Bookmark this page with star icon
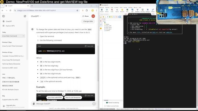 (x=77, y=10)
